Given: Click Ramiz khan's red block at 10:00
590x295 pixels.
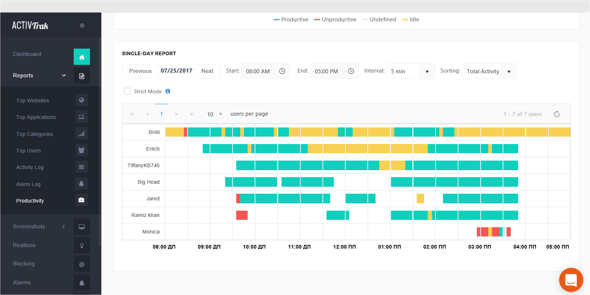Looking at the screenshot, I should click(x=242, y=215).
